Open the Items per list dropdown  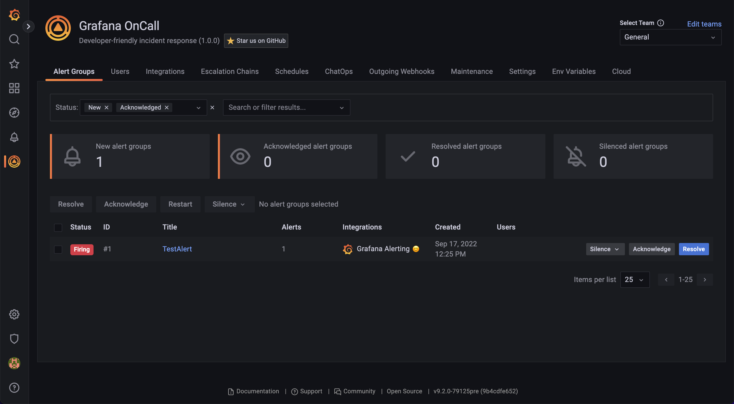coord(635,280)
